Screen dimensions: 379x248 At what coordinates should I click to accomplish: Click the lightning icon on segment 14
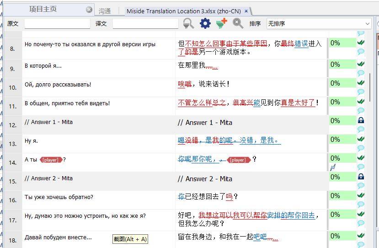point(333,167)
